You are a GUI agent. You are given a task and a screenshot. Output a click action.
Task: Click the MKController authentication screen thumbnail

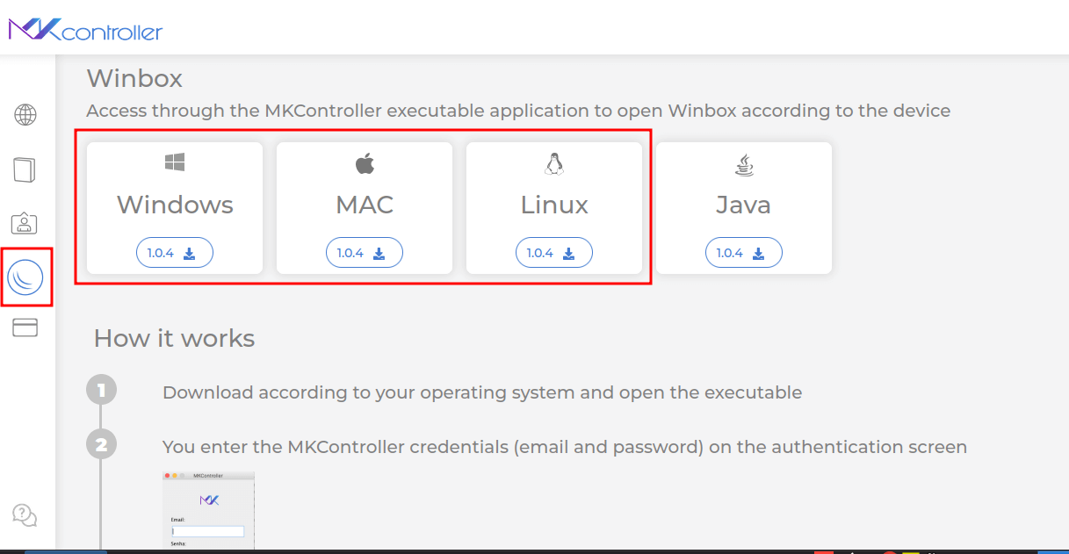click(208, 511)
